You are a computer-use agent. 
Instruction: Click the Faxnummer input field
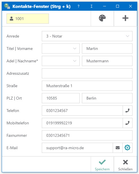coord(87,135)
